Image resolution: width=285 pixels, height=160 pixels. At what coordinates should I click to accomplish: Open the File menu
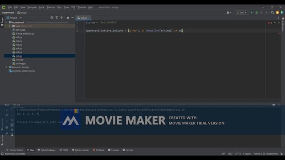click(10, 7)
